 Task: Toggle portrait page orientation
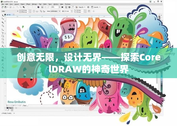(x=34, y=11)
